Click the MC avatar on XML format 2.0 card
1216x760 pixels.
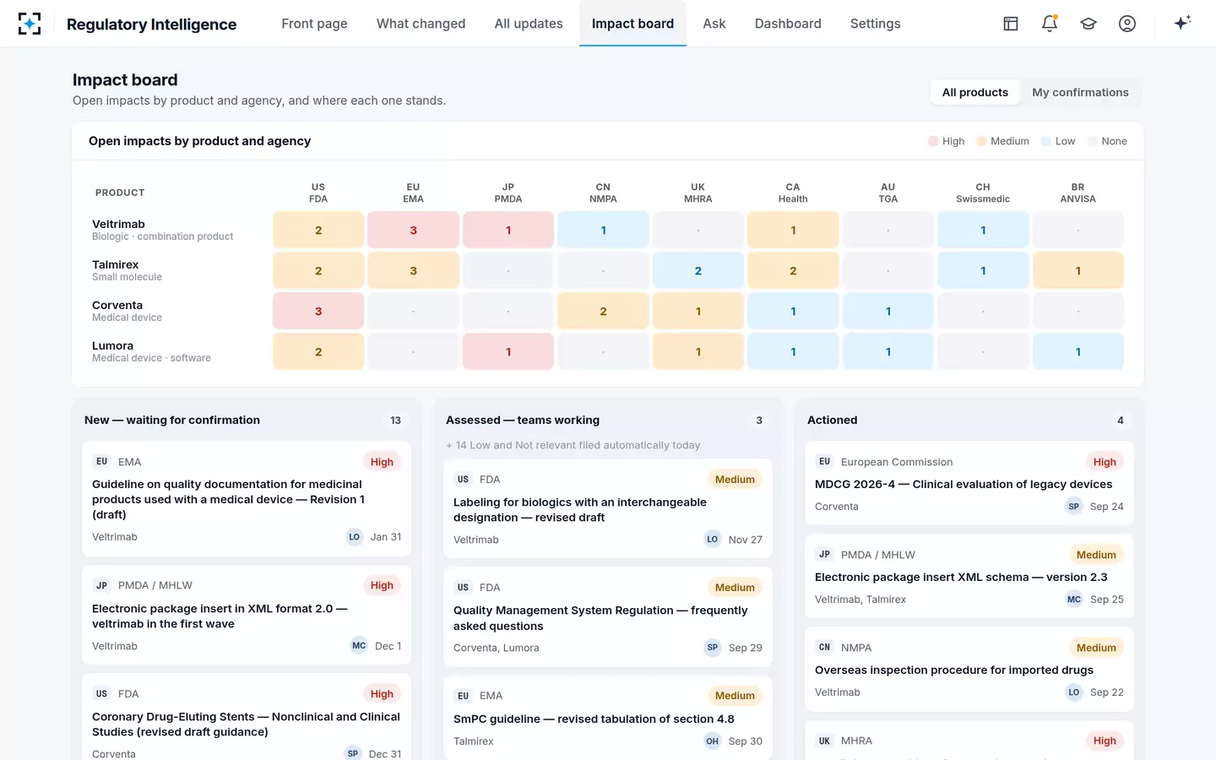(359, 646)
